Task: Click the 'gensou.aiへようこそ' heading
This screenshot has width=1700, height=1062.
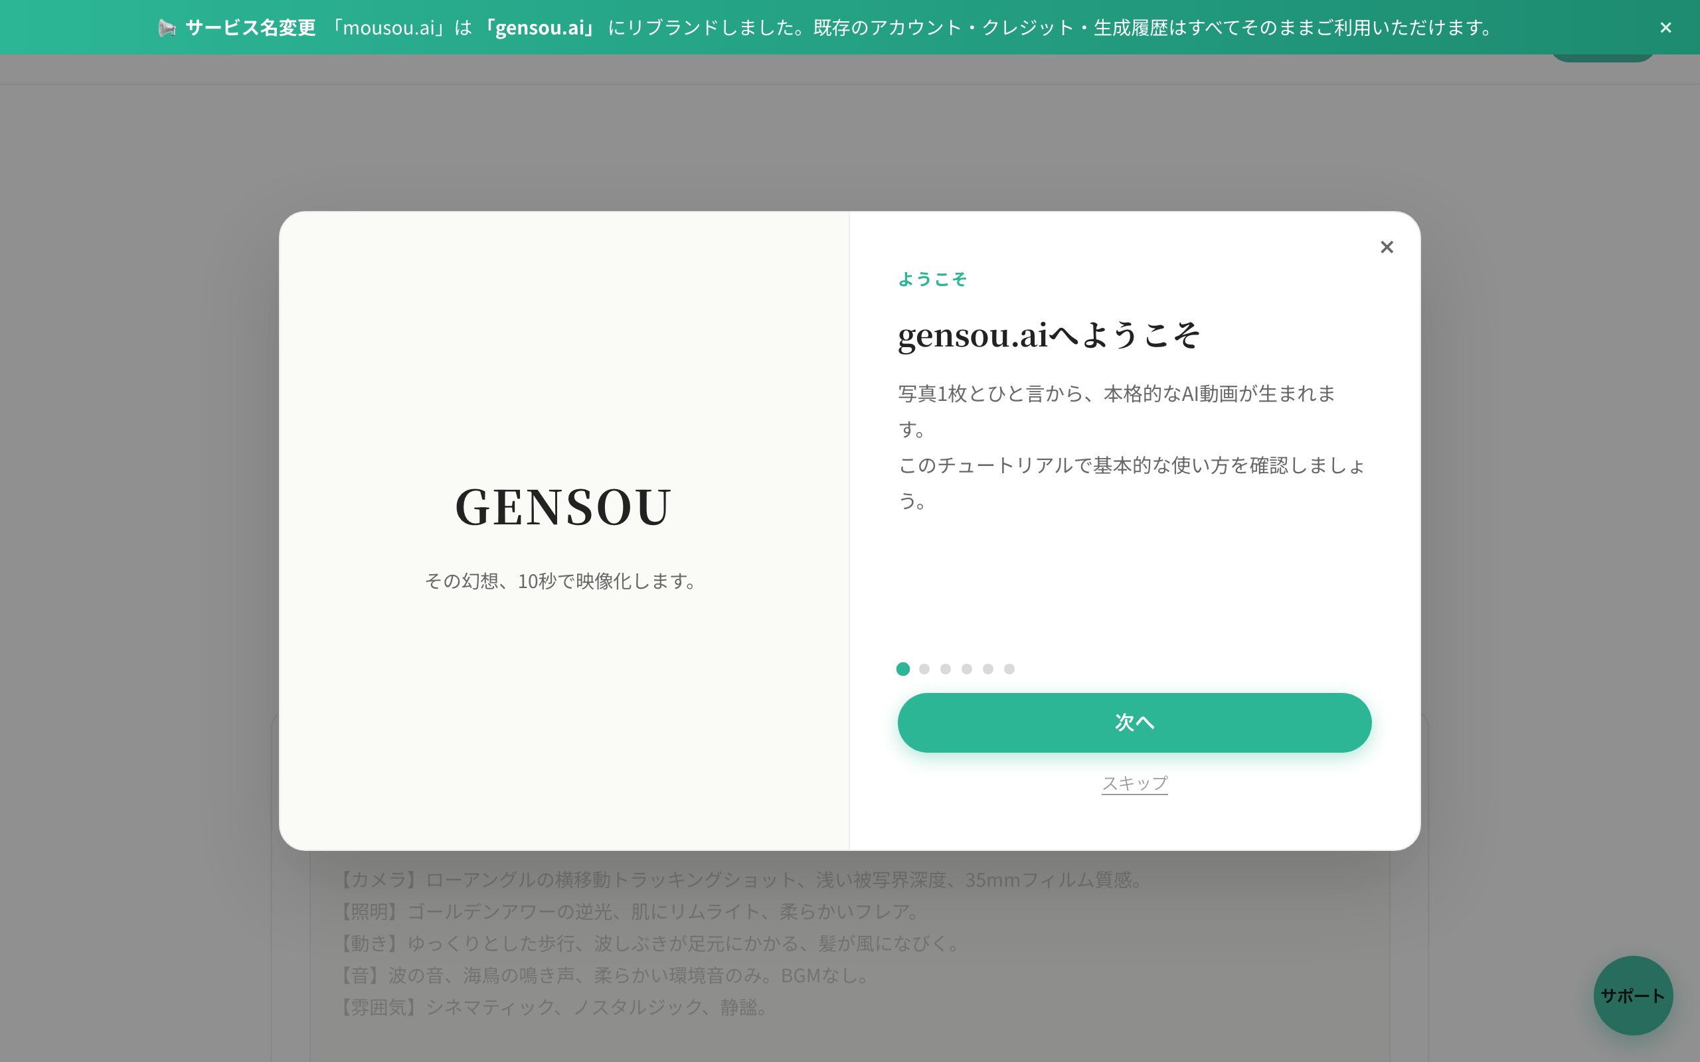Action: click(x=1049, y=335)
